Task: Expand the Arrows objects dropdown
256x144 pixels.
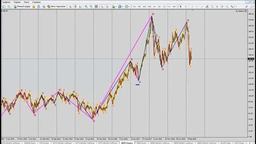Action: [x=235, y=6]
